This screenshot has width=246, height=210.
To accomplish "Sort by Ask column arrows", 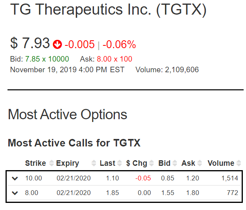I will tap(199, 163).
